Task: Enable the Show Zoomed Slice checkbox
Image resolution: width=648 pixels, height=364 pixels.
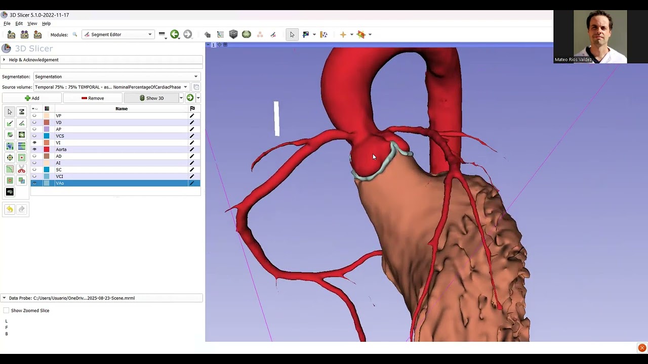Action: [6, 310]
